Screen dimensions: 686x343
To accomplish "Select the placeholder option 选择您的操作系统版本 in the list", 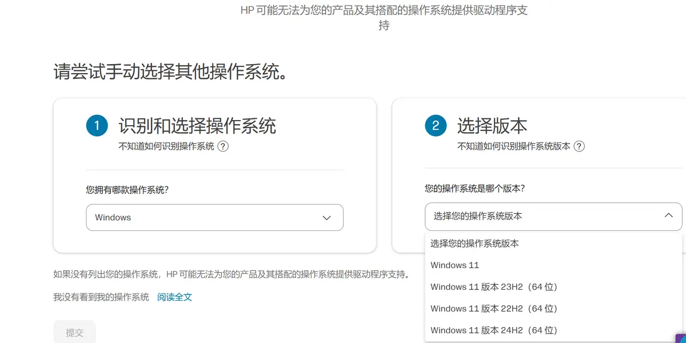I will click(x=553, y=244).
